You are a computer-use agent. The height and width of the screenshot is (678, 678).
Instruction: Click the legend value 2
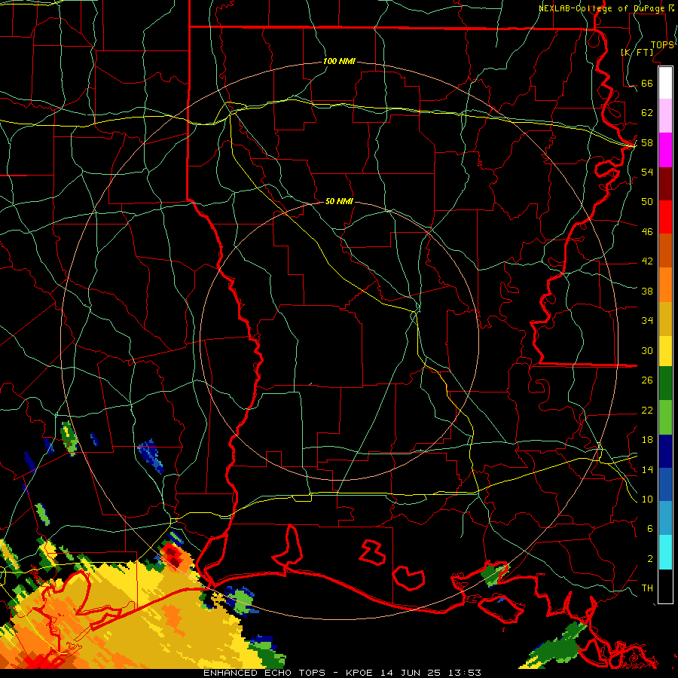point(650,559)
